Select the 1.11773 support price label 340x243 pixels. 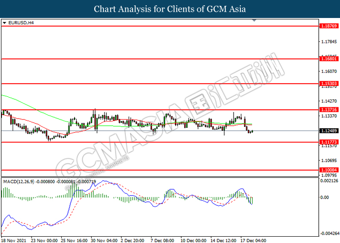329,142
